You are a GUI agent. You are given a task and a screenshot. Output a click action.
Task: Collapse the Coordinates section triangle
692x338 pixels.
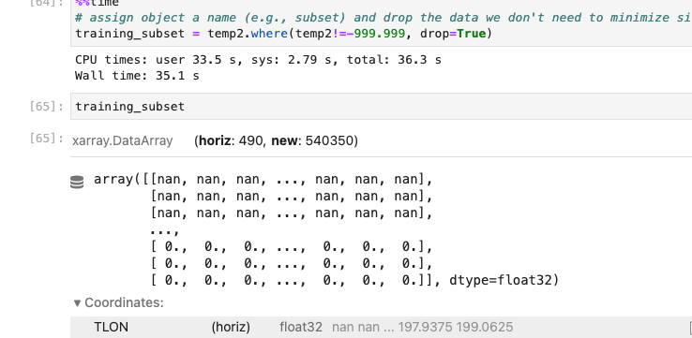click(77, 302)
